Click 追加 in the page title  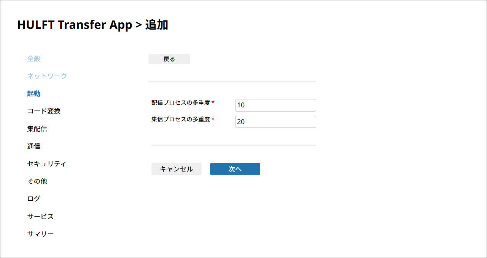(157, 25)
